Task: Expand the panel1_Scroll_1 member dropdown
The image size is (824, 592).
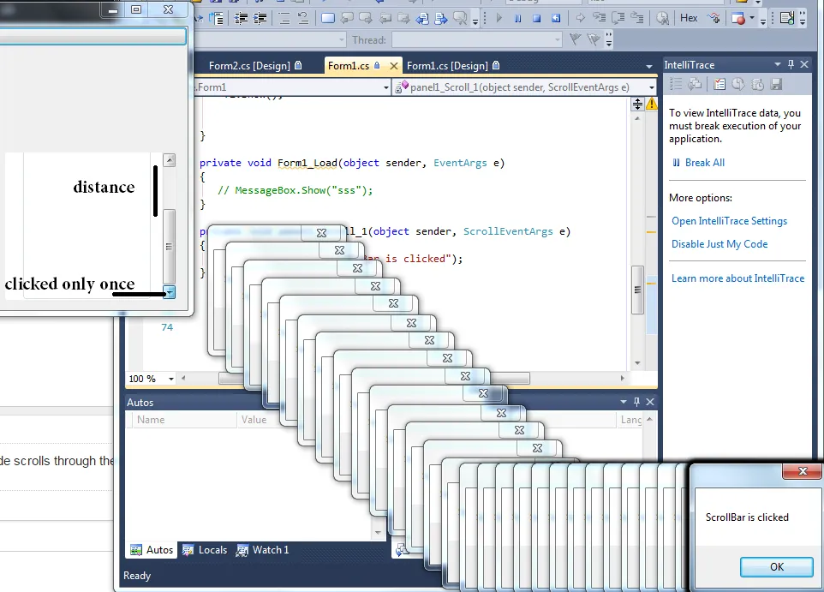Action: [x=651, y=87]
